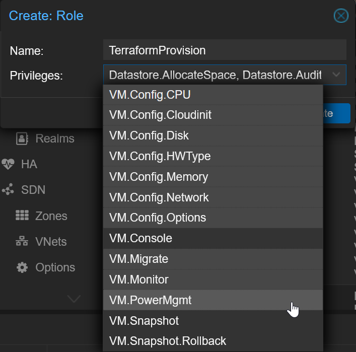
Task: Click the HA heartbeat icon
Action: [8, 164]
